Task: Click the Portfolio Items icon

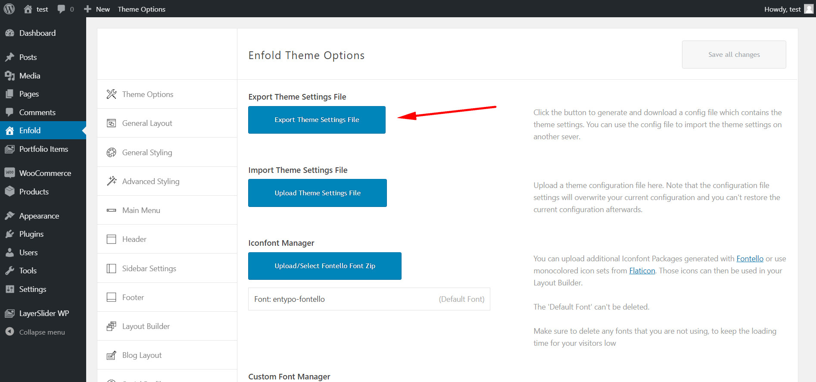Action: tap(9, 149)
